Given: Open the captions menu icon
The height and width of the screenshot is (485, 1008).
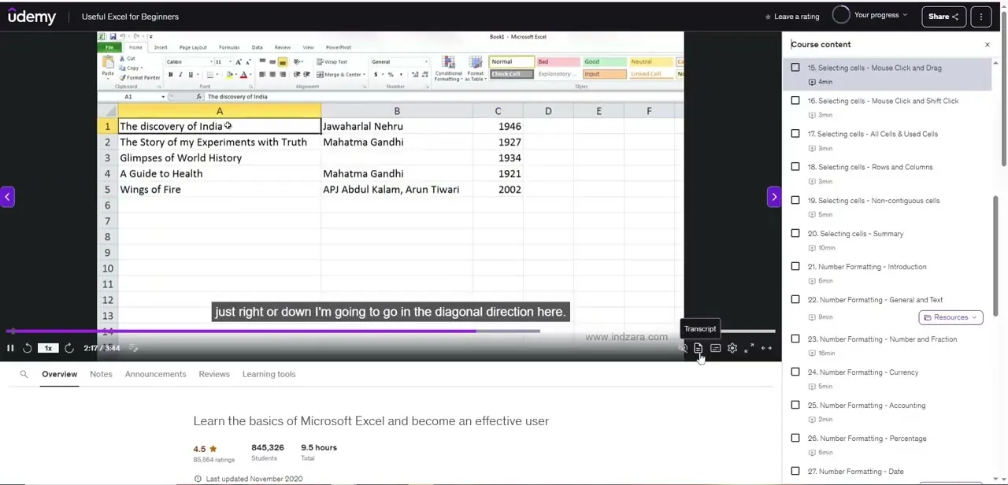Looking at the screenshot, I should click(x=715, y=348).
